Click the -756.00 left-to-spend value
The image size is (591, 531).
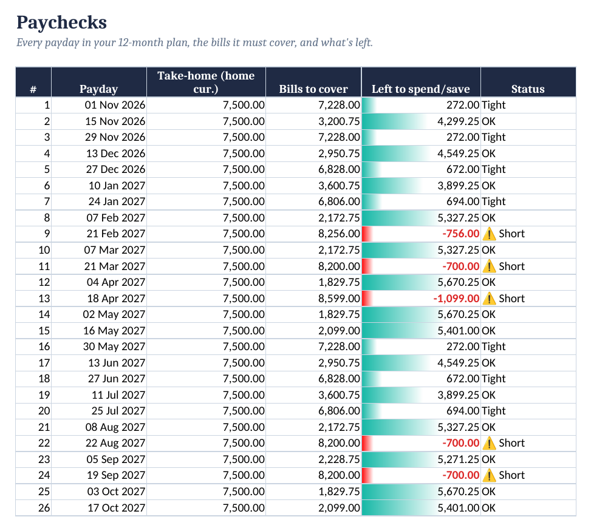460,234
